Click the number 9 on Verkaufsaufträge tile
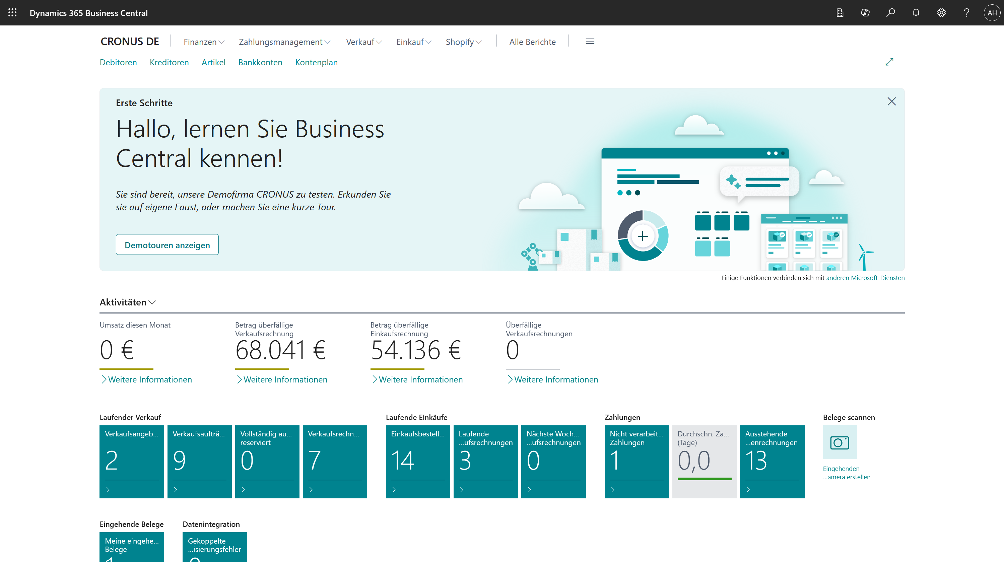The image size is (1004, 562). [x=179, y=460]
